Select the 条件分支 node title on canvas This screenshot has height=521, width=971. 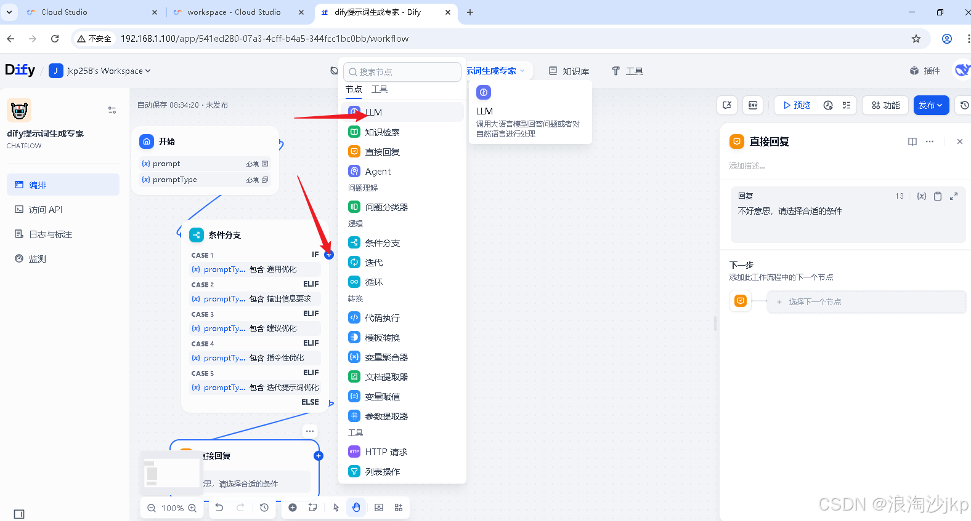click(x=225, y=235)
